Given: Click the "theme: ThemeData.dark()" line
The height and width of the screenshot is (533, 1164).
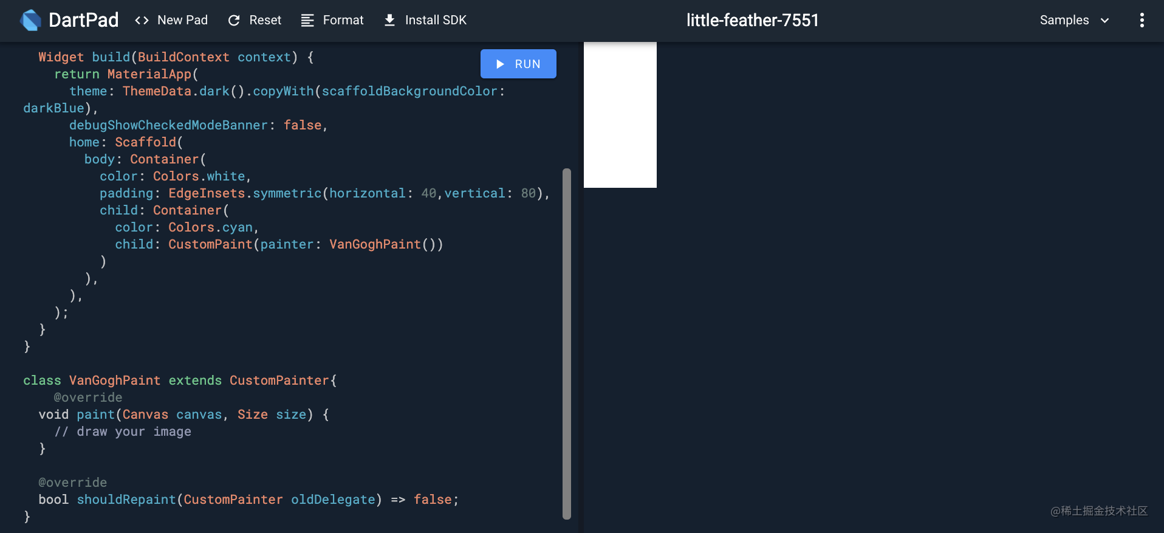Looking at the screenshot, I should click(x=287, y=91).
